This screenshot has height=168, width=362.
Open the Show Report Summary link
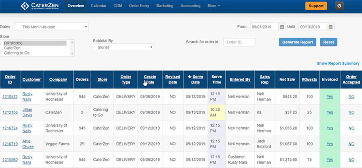pos(338,63)
